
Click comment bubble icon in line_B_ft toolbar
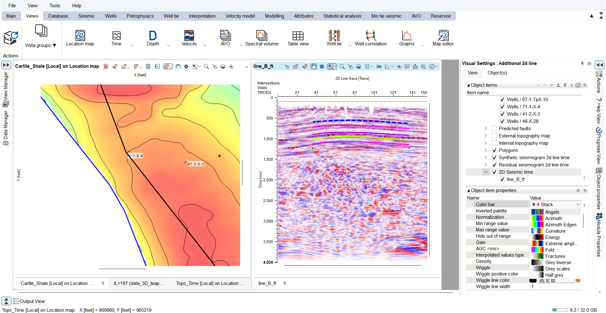[x=407, y=67]
